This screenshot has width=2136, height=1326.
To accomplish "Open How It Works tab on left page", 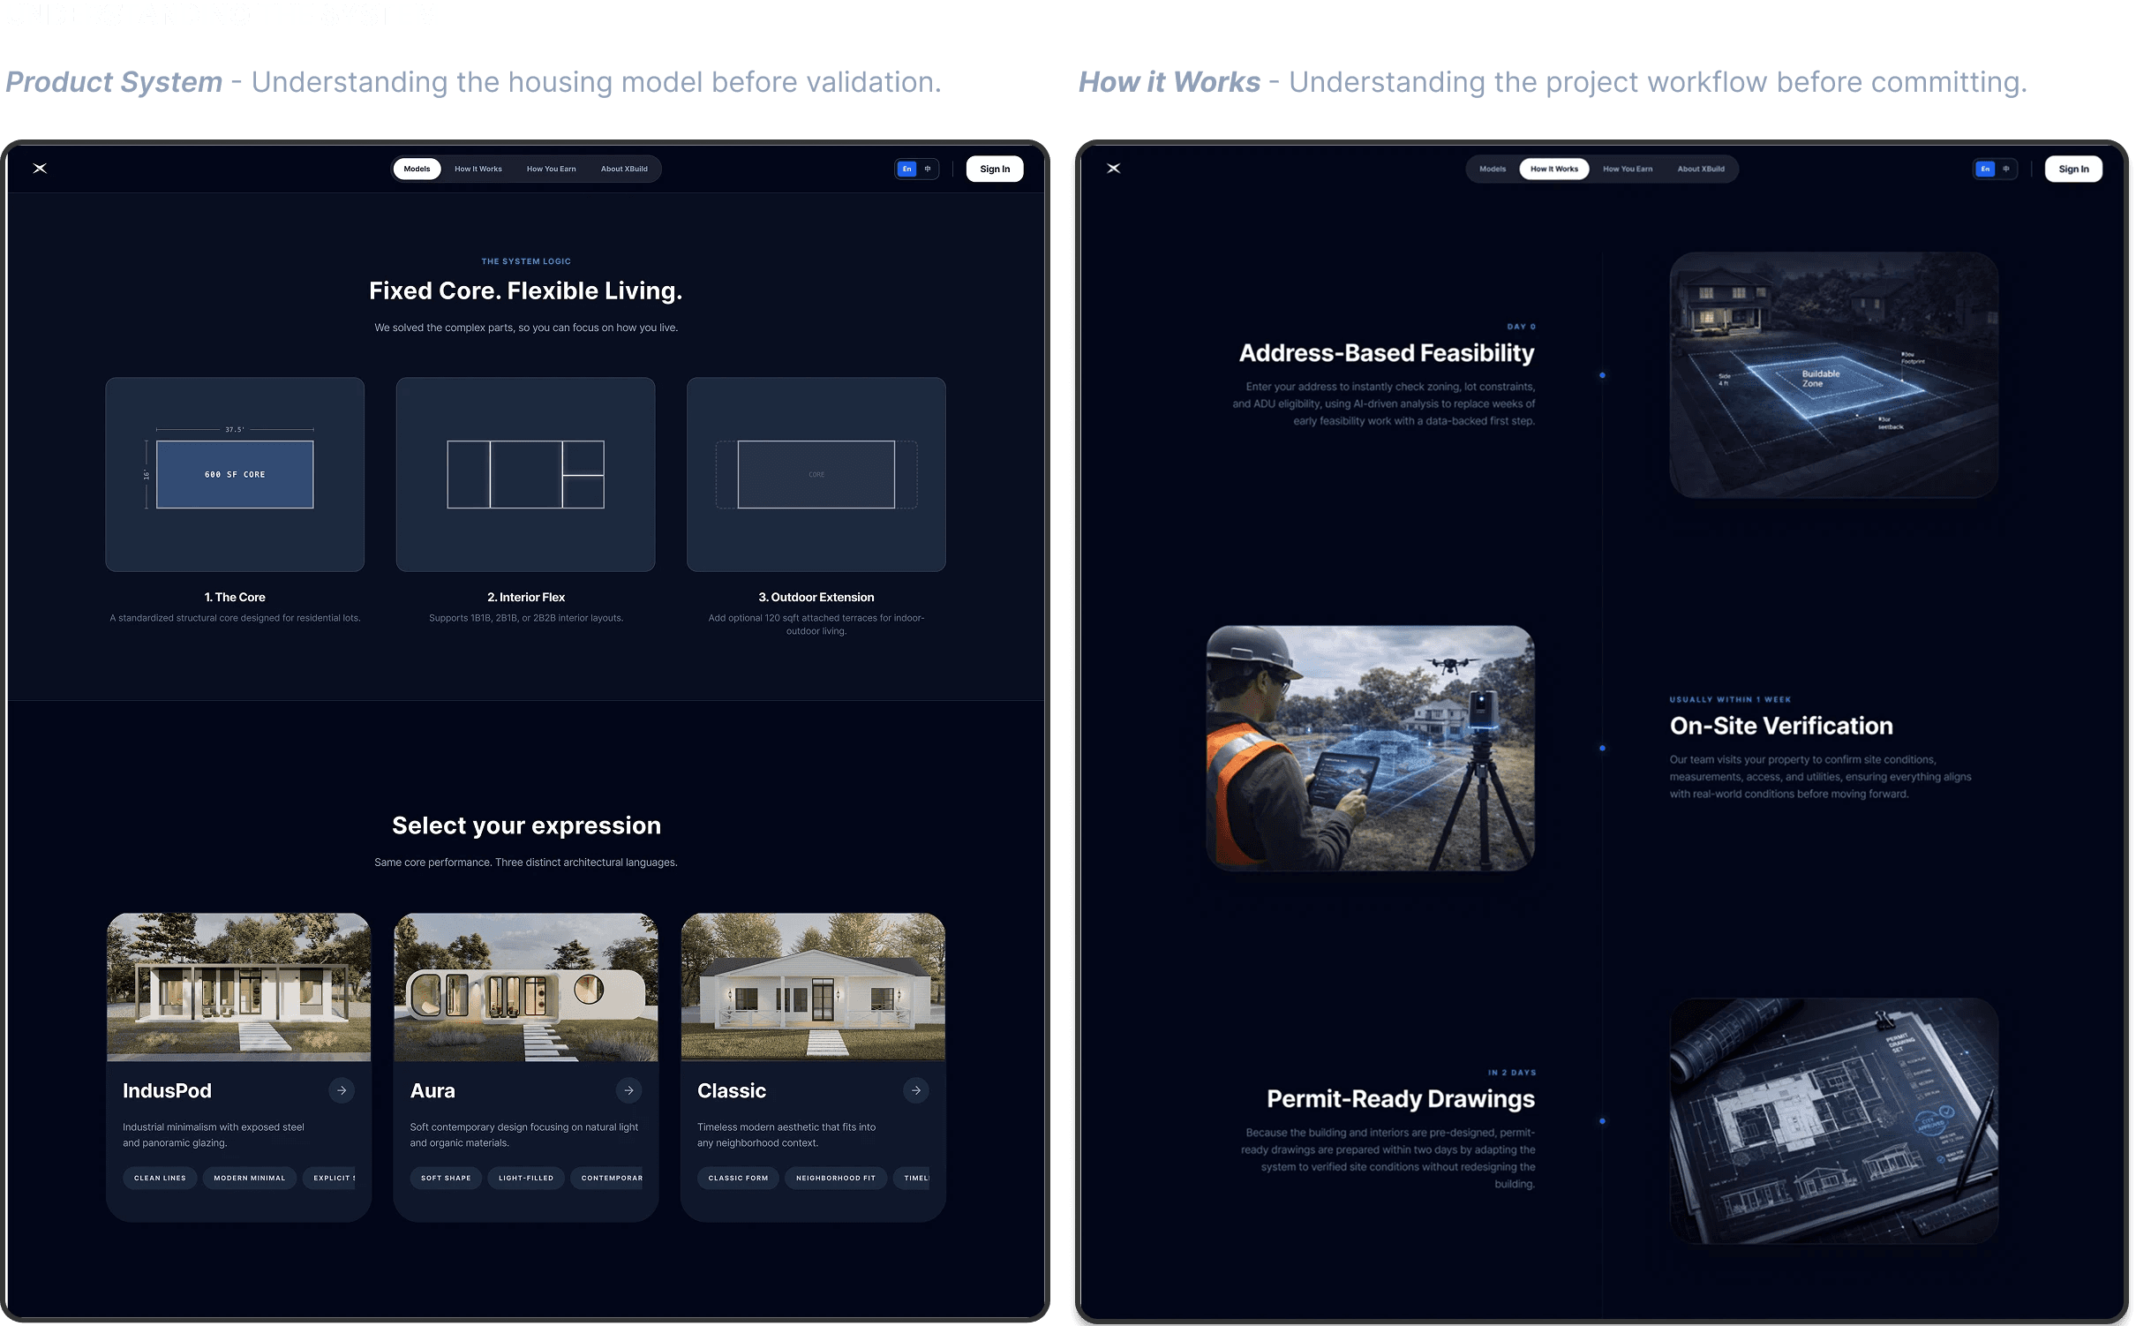I will [478, 169].
